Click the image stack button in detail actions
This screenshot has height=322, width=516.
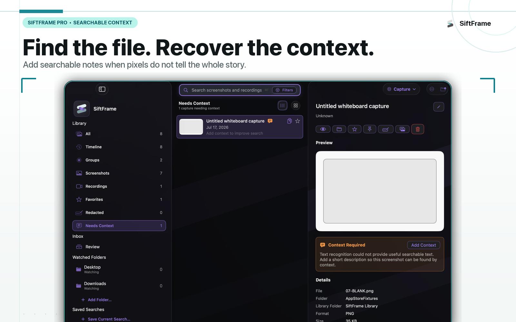tap(402, 129)
